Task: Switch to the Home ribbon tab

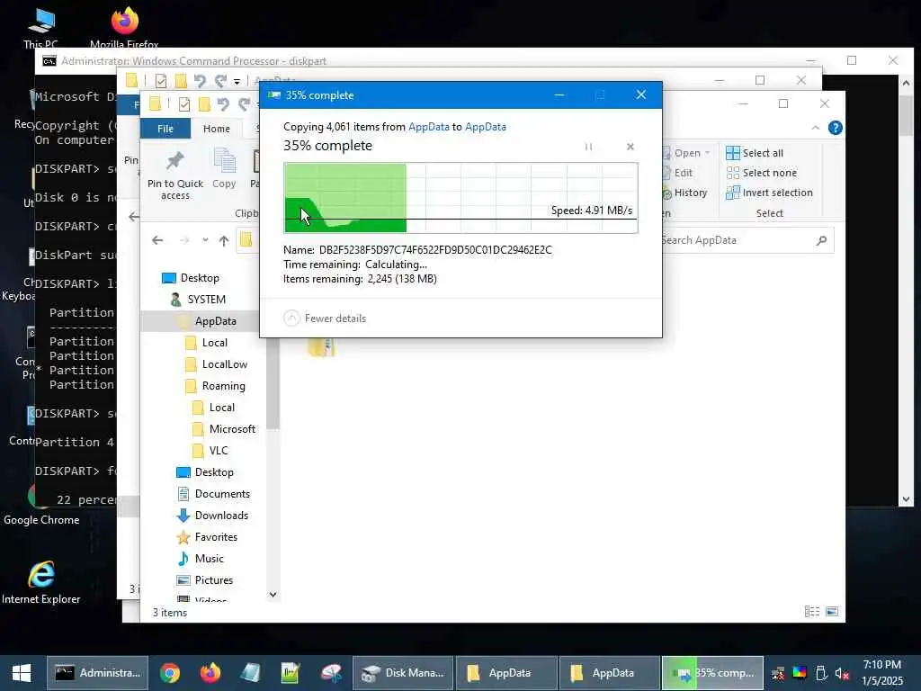Action: tap(217, 129)
